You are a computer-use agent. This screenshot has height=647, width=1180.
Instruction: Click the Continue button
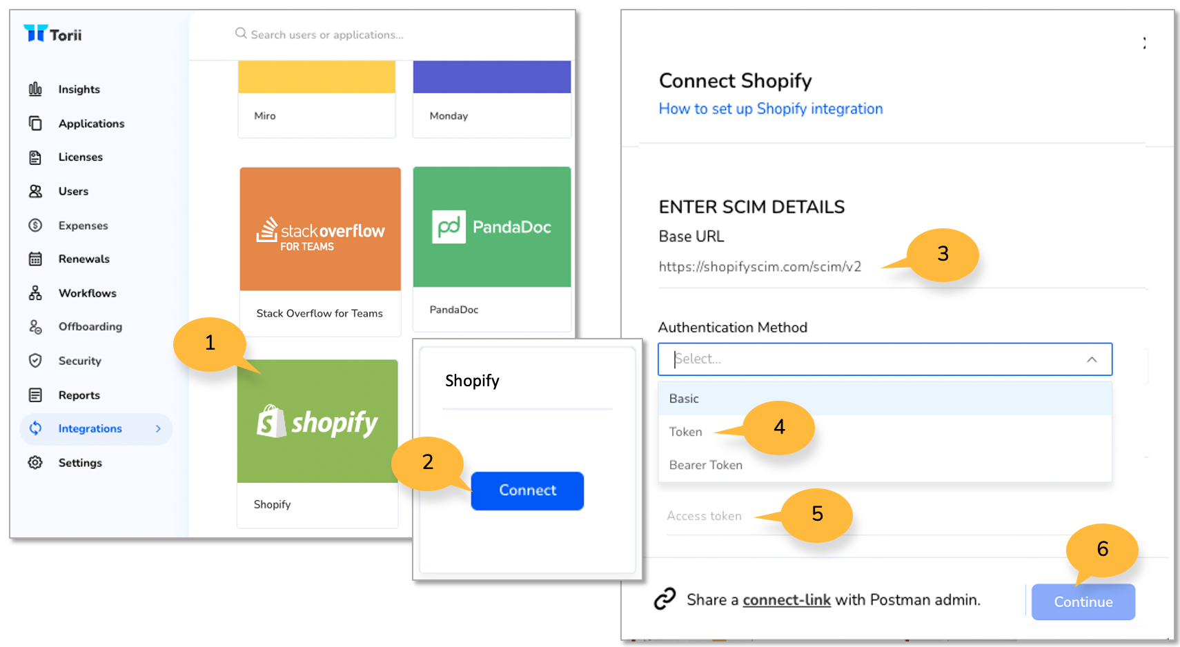pyautogui.click(x=1083, y=601)
